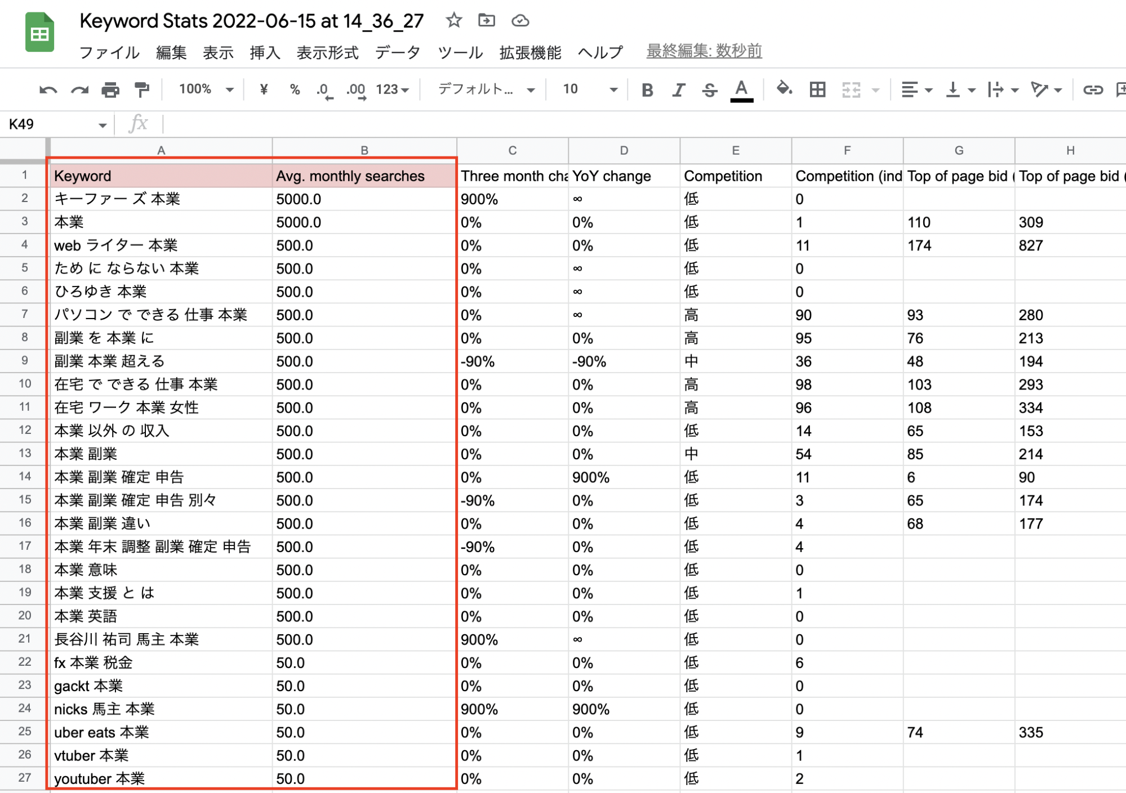Screen dimensions: 1126x793
Task: Open the text color A swatch
Action: [741, 90]
